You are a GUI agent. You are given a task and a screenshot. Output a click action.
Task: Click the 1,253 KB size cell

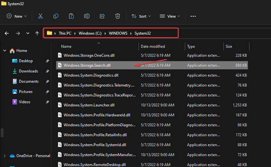[240, 105]
